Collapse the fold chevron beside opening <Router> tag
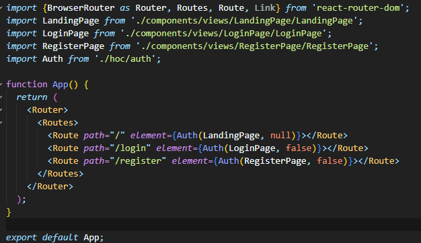The image size is (421, 243). tap(1, 110)
